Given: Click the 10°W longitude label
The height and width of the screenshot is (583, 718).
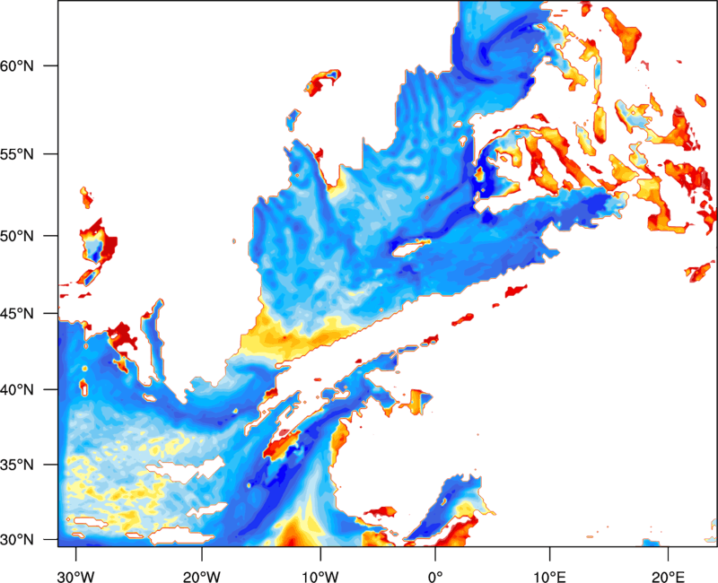Looking at the screenshot, I should [320, 577].
